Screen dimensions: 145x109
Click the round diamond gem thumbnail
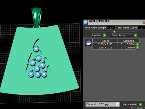89,43
